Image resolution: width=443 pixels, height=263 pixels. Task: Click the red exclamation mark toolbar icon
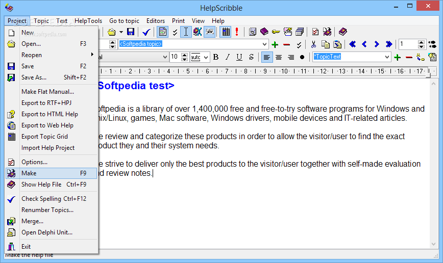coord(237,32)
